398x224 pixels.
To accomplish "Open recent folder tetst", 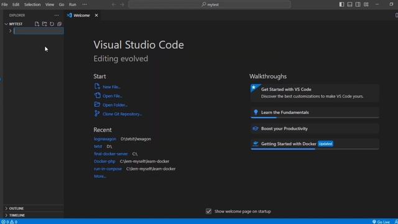I will pos(98,146).
